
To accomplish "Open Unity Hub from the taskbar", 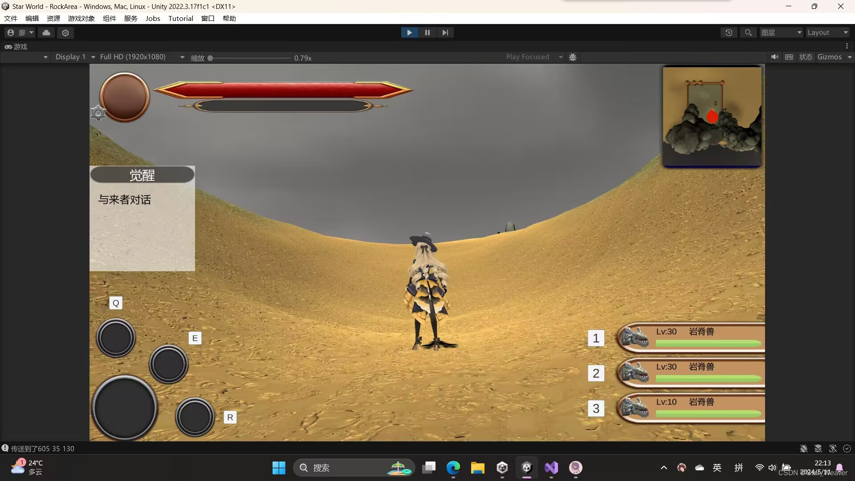I will 502,468.
